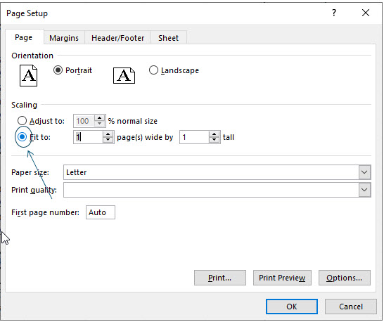Click the Paper size label
This screenshot has width=384, height=322.
[x=30, y=172]
